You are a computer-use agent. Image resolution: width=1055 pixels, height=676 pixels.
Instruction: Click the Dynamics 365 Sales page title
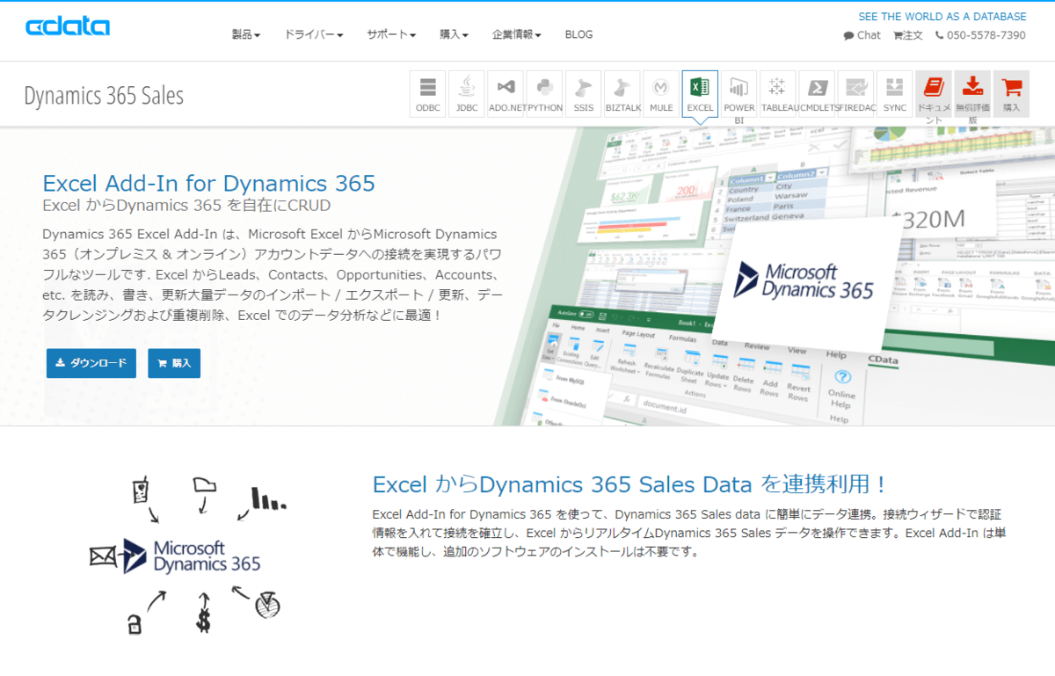(104, 95)
